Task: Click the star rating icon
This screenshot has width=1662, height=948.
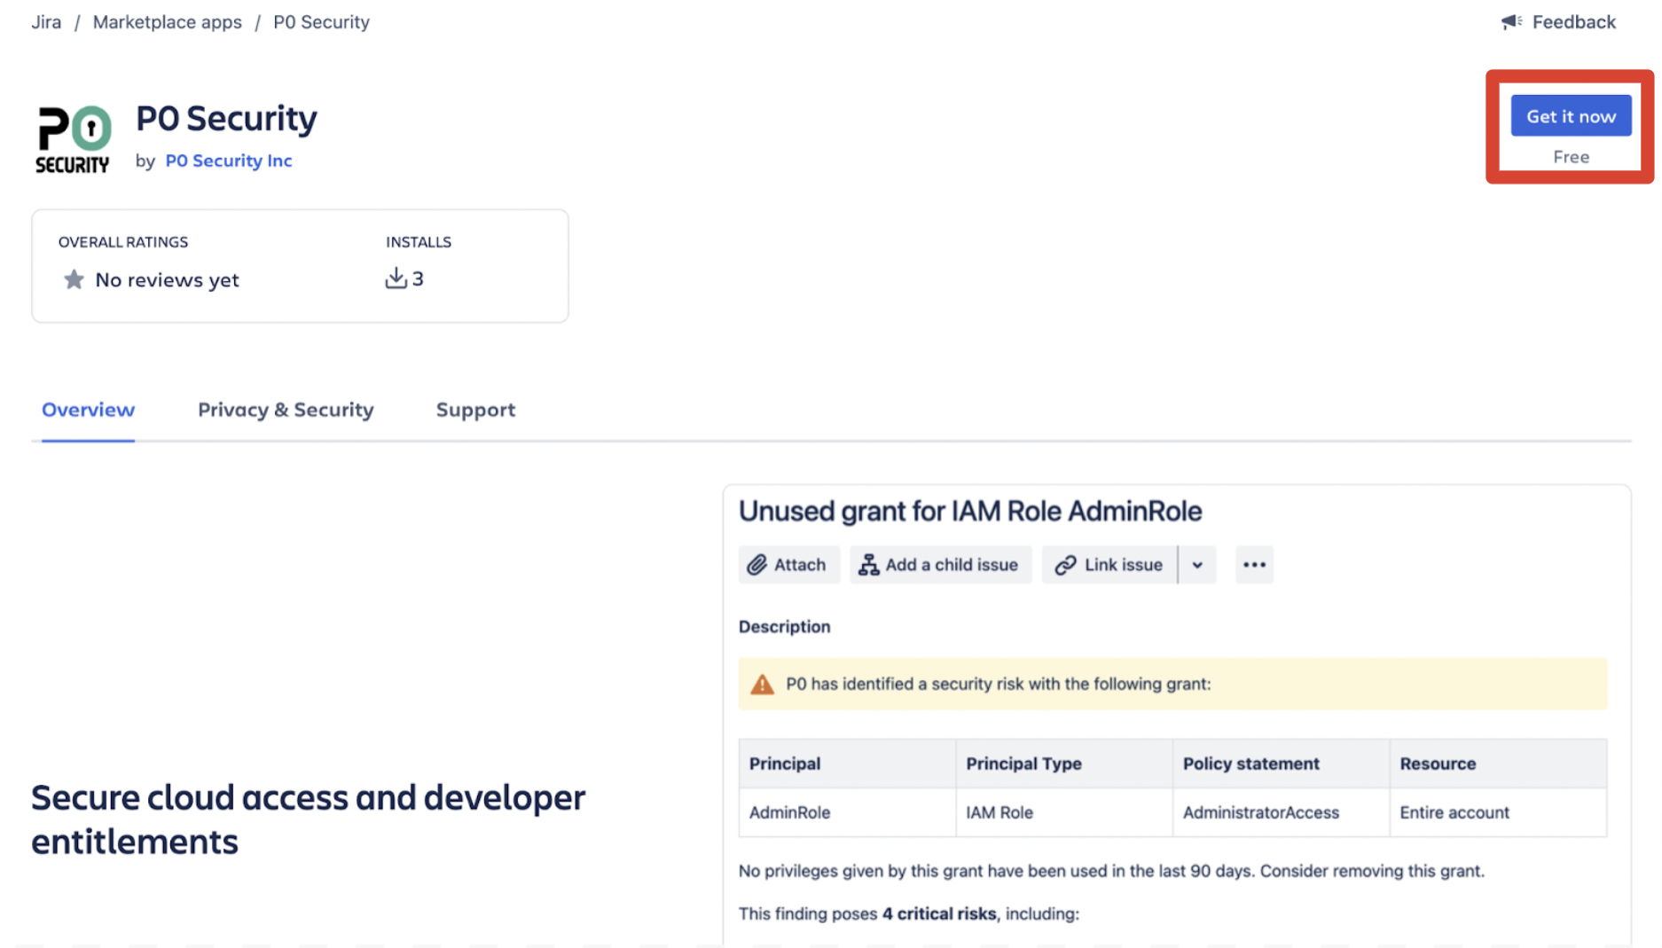Action: [74, 280]
